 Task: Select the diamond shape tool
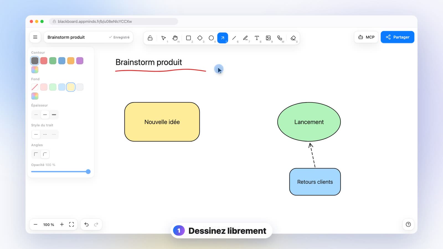pos(200,38)
